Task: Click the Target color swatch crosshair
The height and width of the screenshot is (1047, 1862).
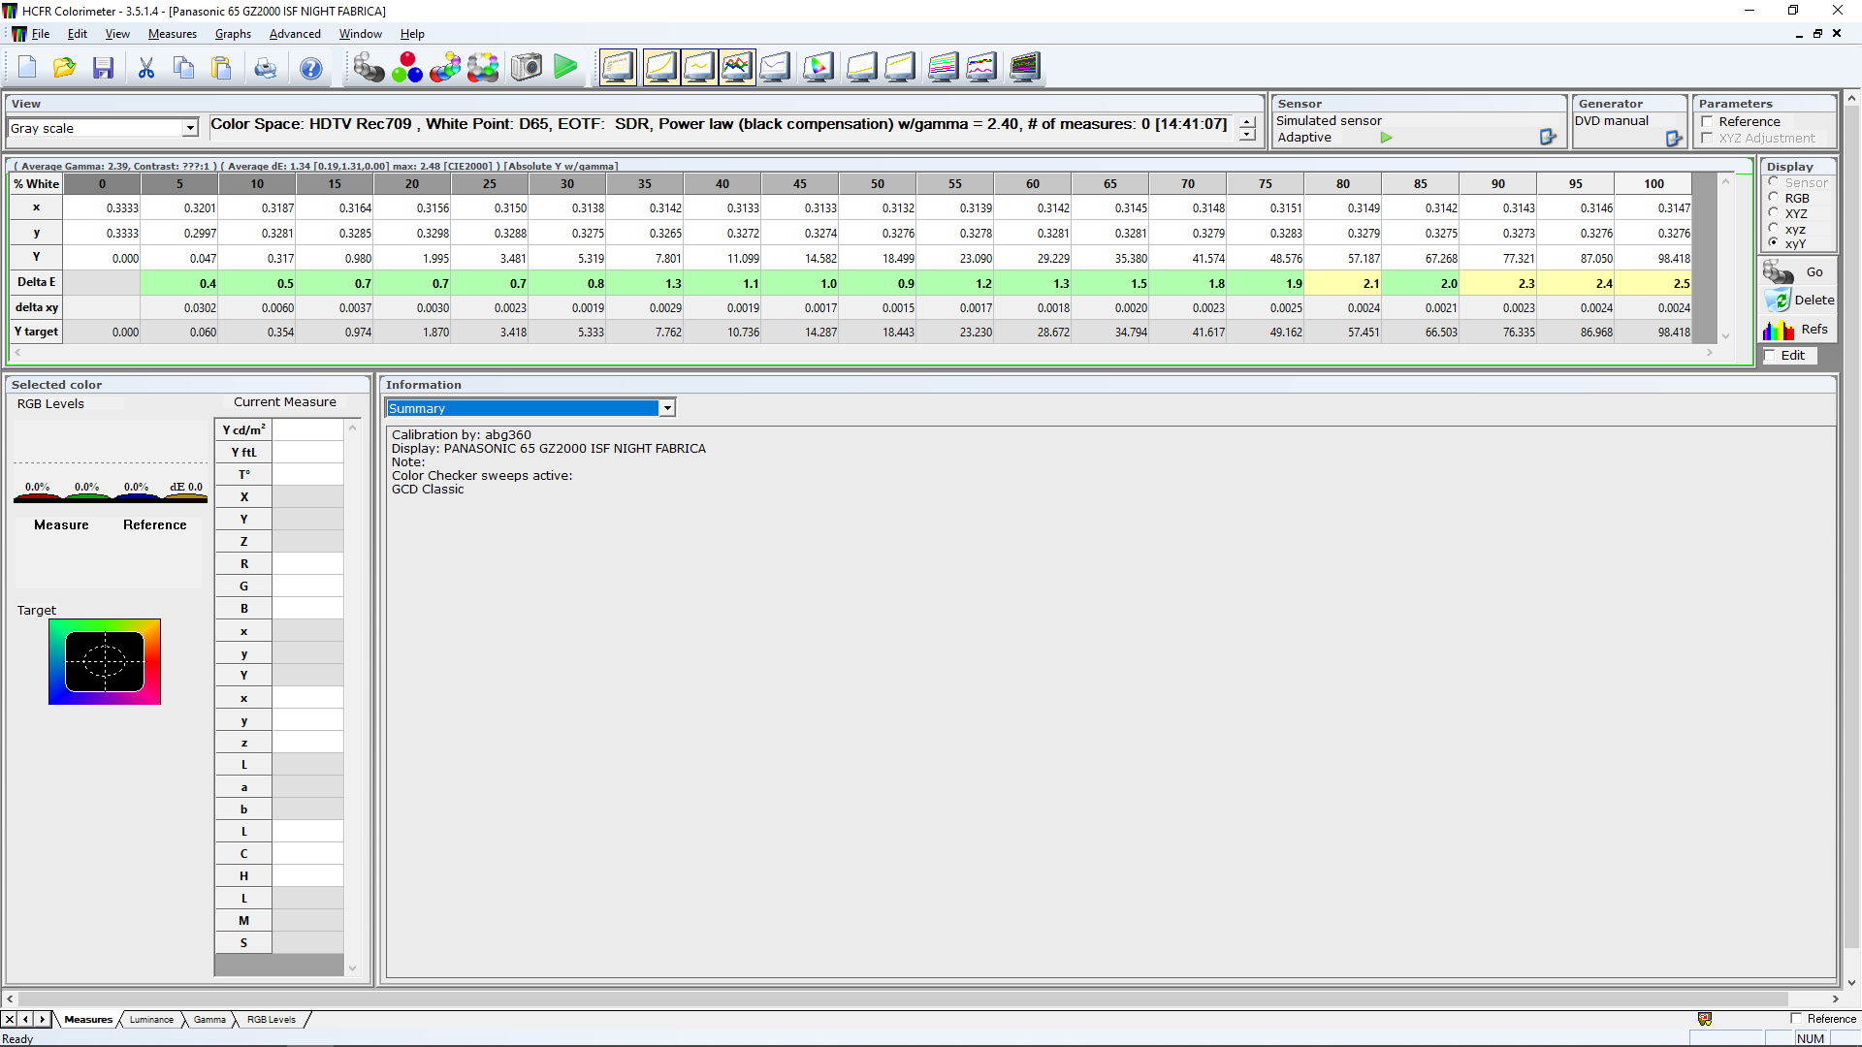Action: [x=105, y=662]
